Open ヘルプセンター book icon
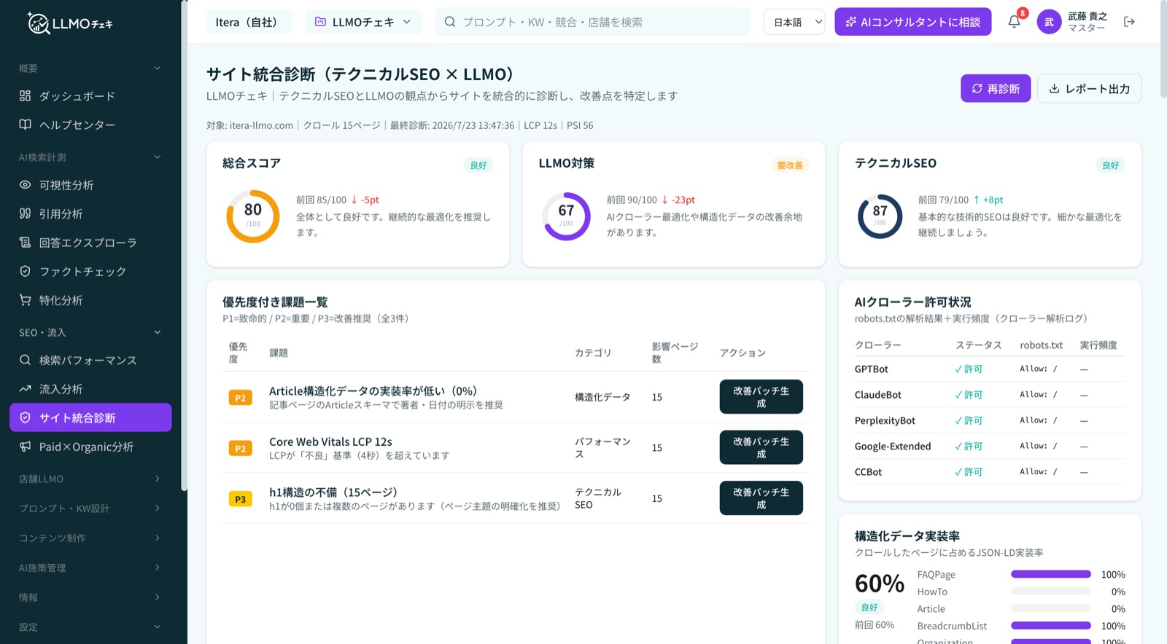Screen dimensions: 1167x644 (x=25, y=125)
